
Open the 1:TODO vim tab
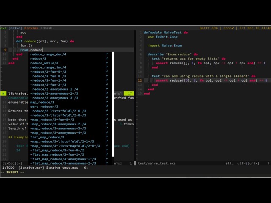(x=8, y=168)
